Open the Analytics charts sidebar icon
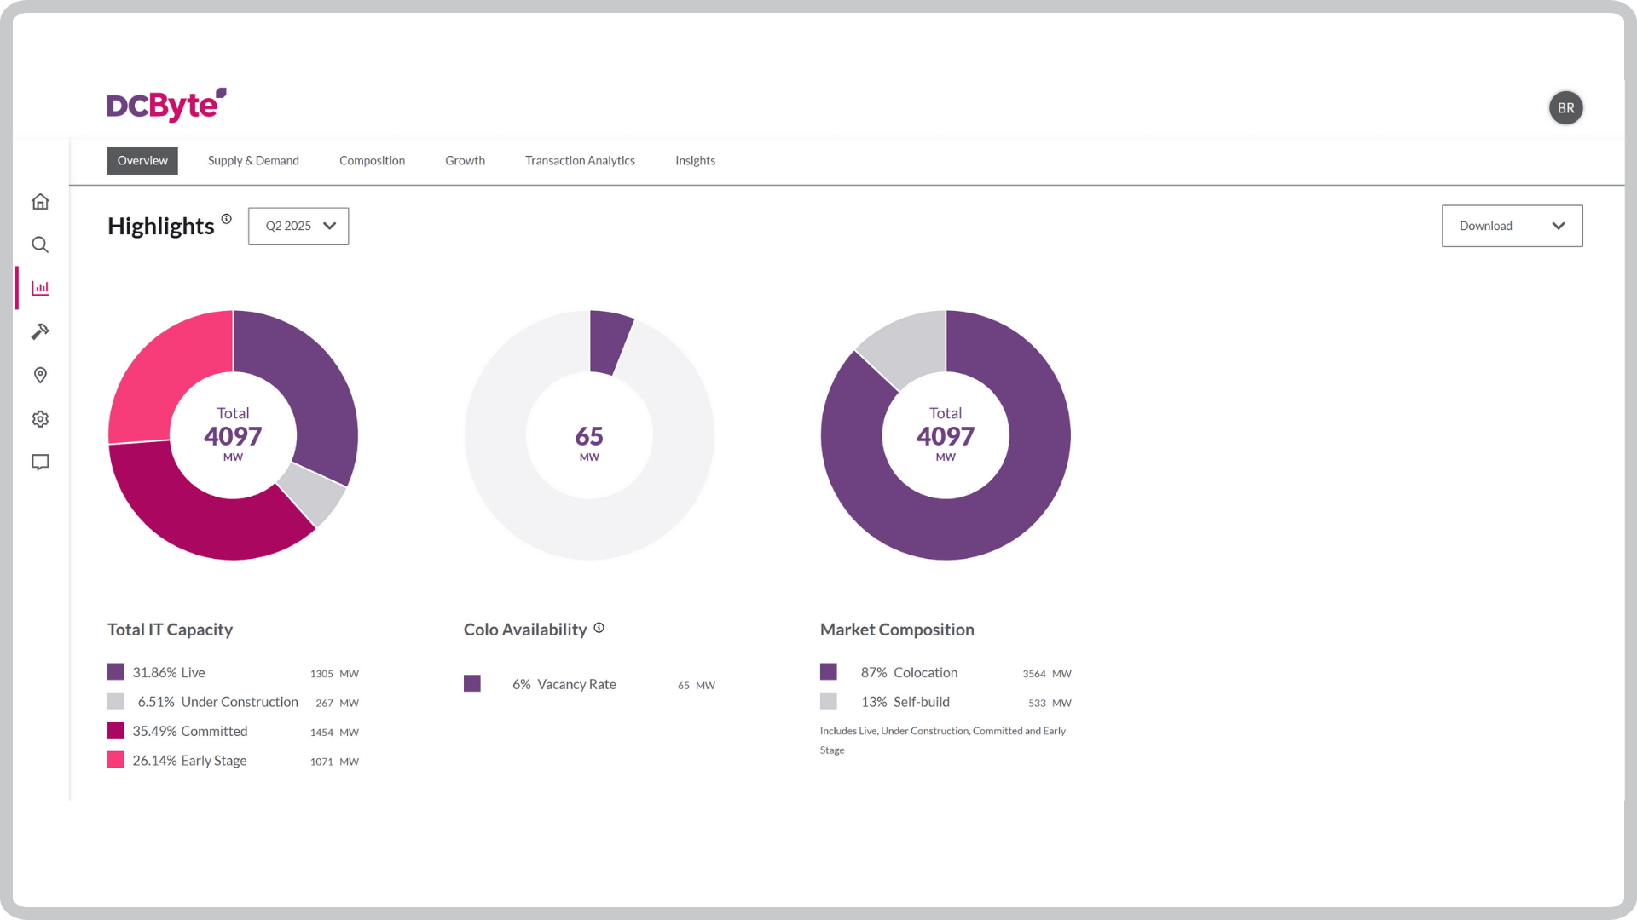 coord(40,288)
